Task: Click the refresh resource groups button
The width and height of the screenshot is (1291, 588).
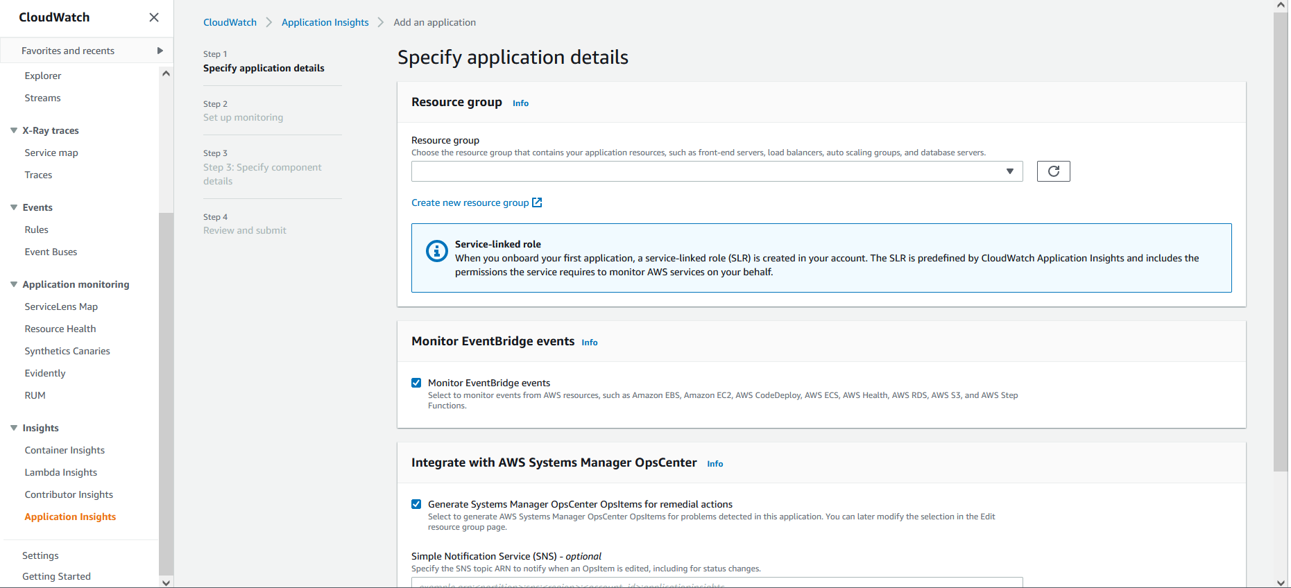Action: point(1053,171)
